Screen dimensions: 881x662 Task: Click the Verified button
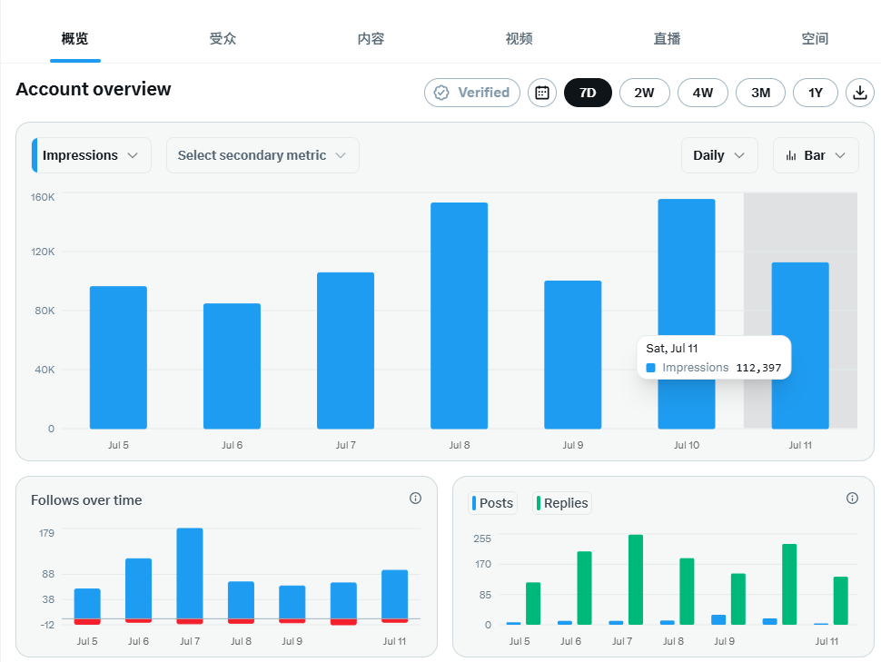tap(472, 93)
